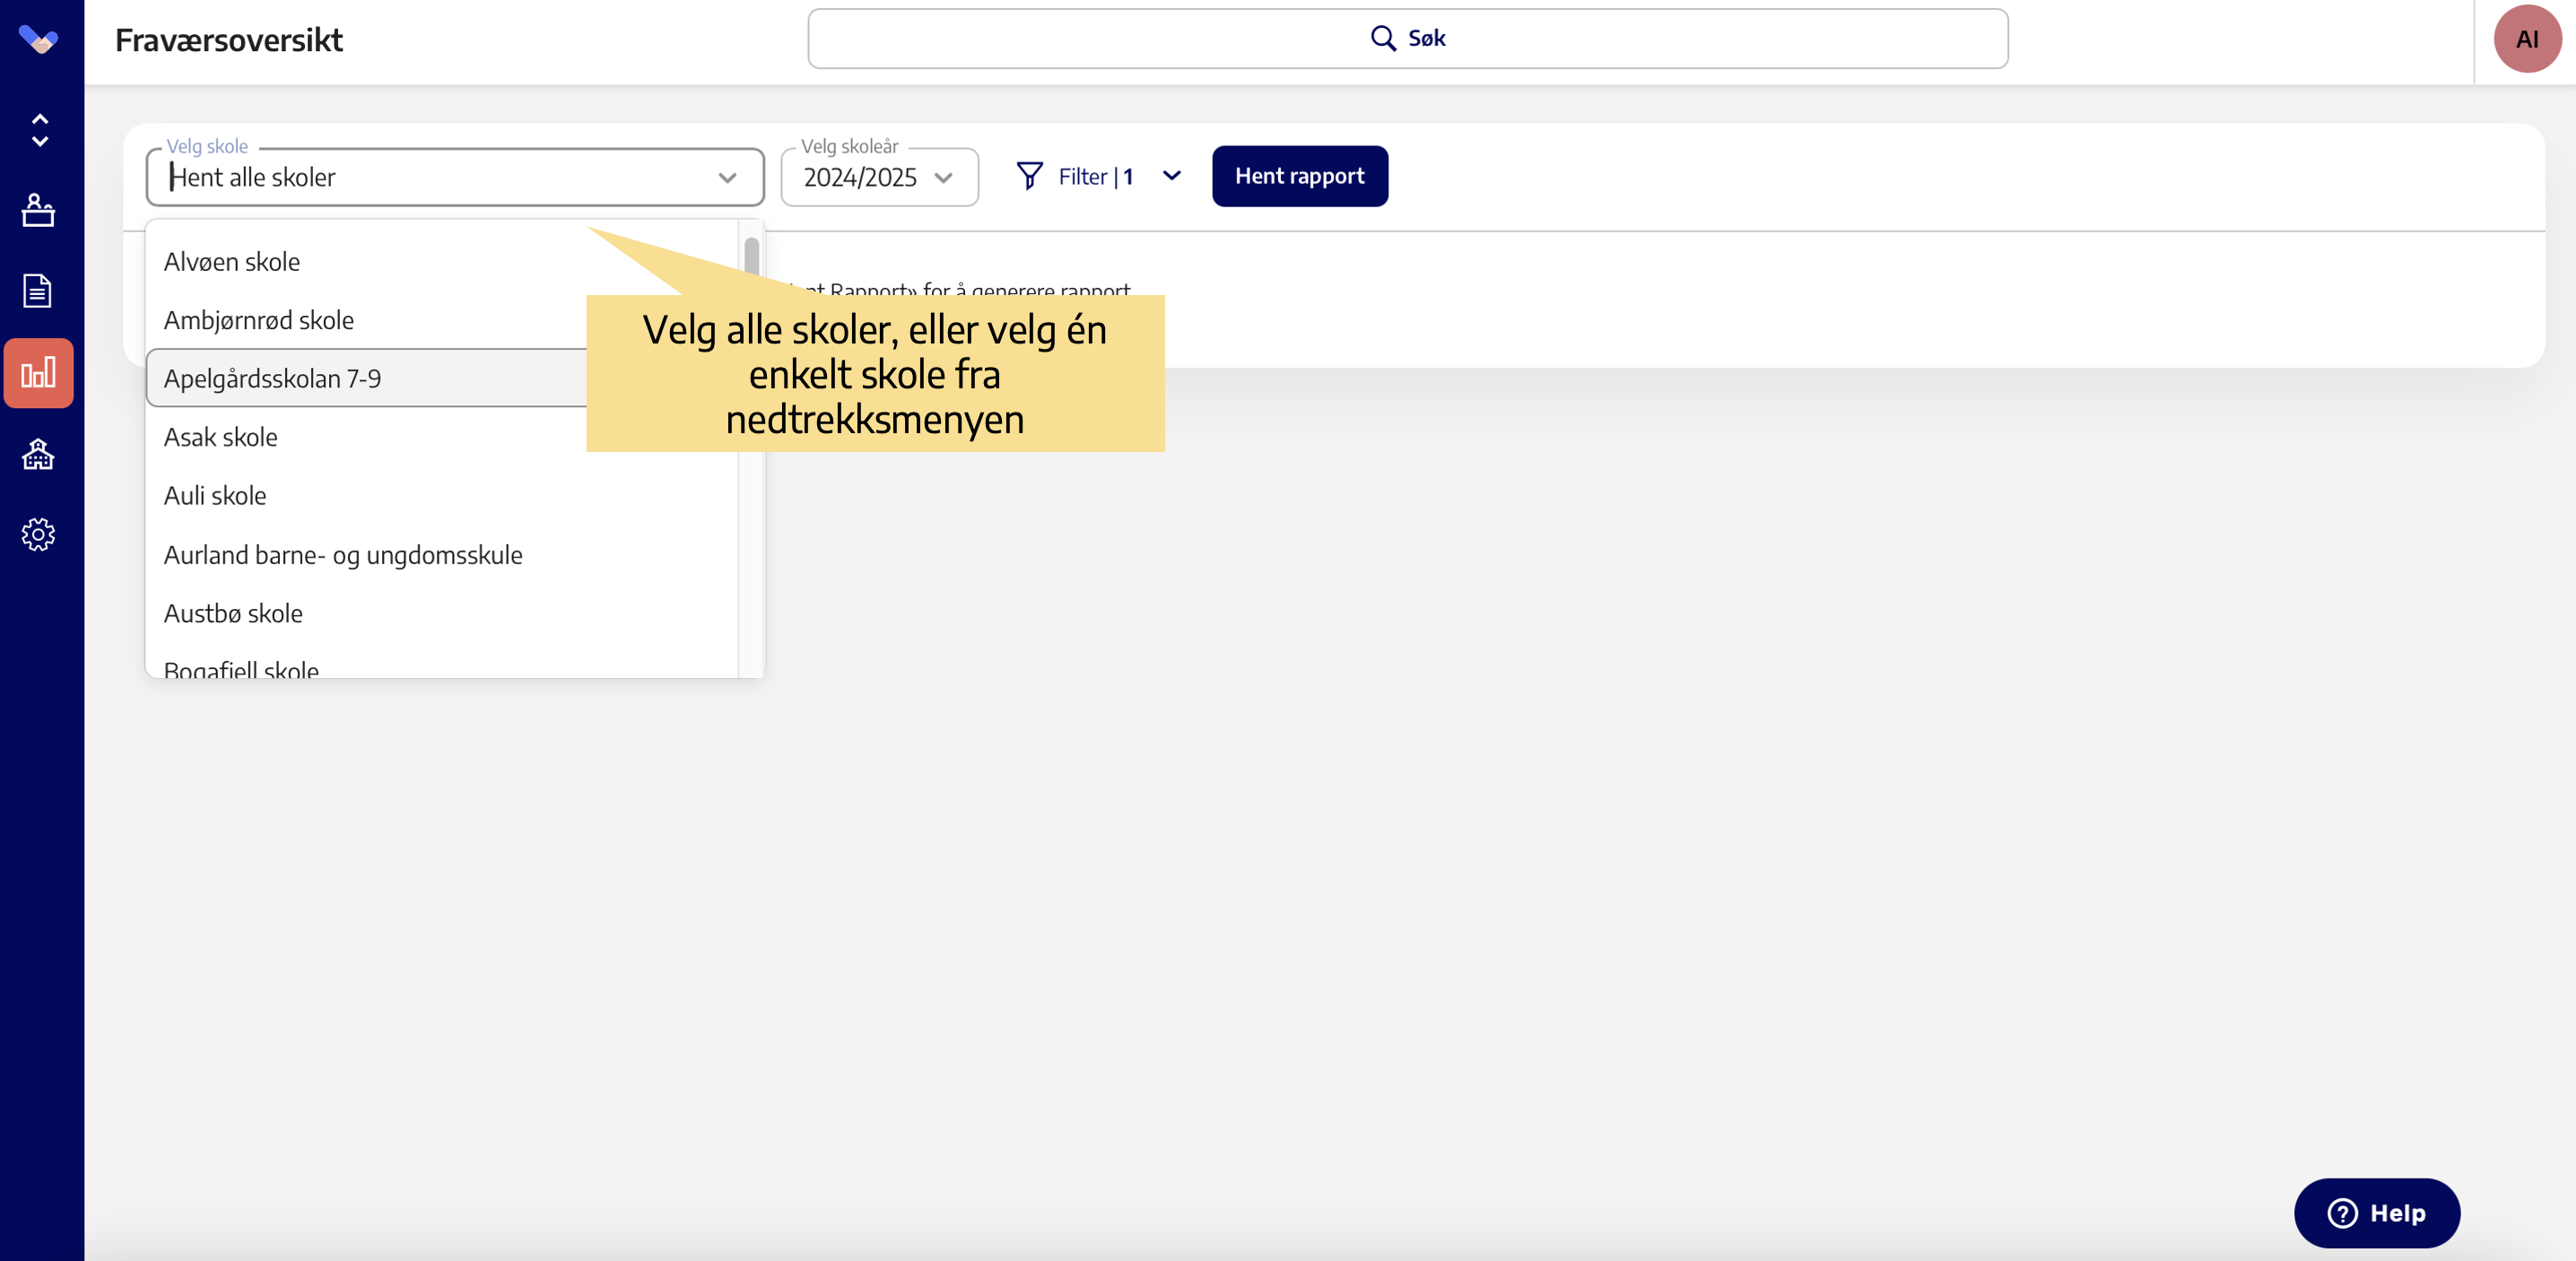Viewport: 2576px width, 1261px height.
Task: Open the Velg skoleår 2024/2025 dropdown
Action: click(878, 178)
